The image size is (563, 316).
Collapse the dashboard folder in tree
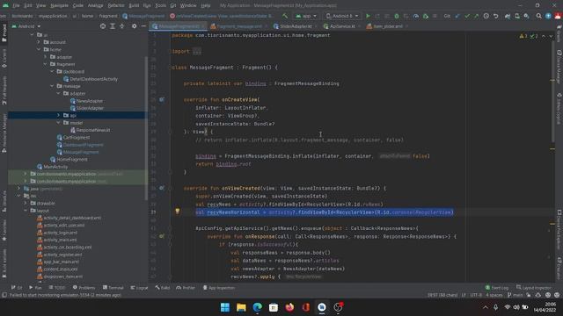click(x=52, y=71)
